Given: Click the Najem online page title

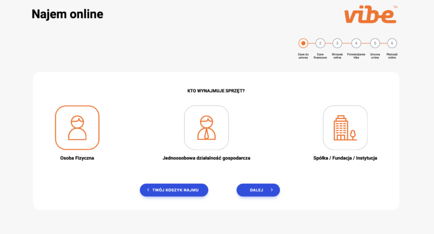Looking at the screenshot, I should 67,14.
